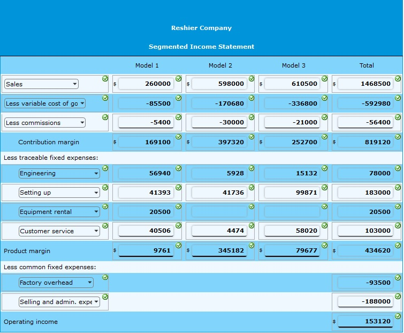The height and width of the screenshot is (333, 404).
Task: Select the Model 2 variable cost field -170680
Action: tap(219, 103)
